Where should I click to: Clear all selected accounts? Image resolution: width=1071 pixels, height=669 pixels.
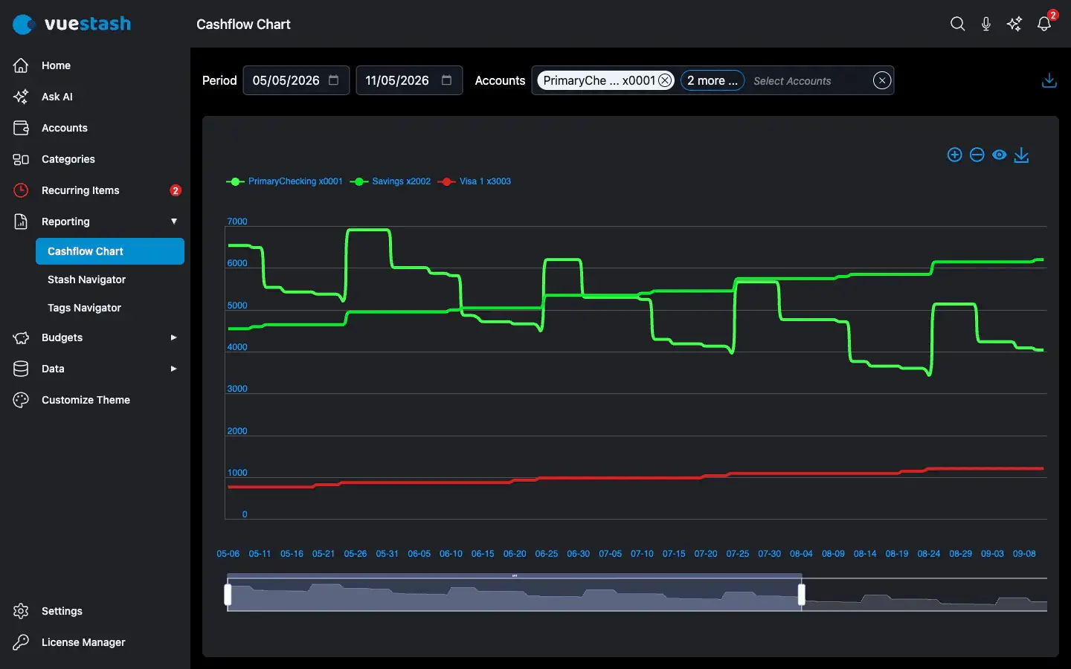tap(882, 80)
